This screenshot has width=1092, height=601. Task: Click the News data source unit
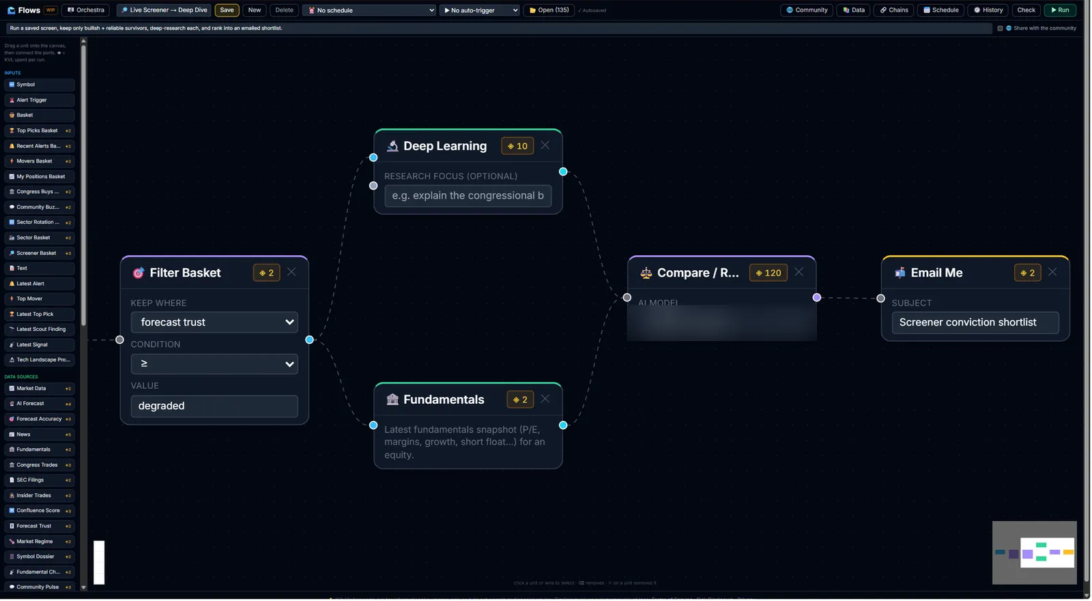(40, 435)
